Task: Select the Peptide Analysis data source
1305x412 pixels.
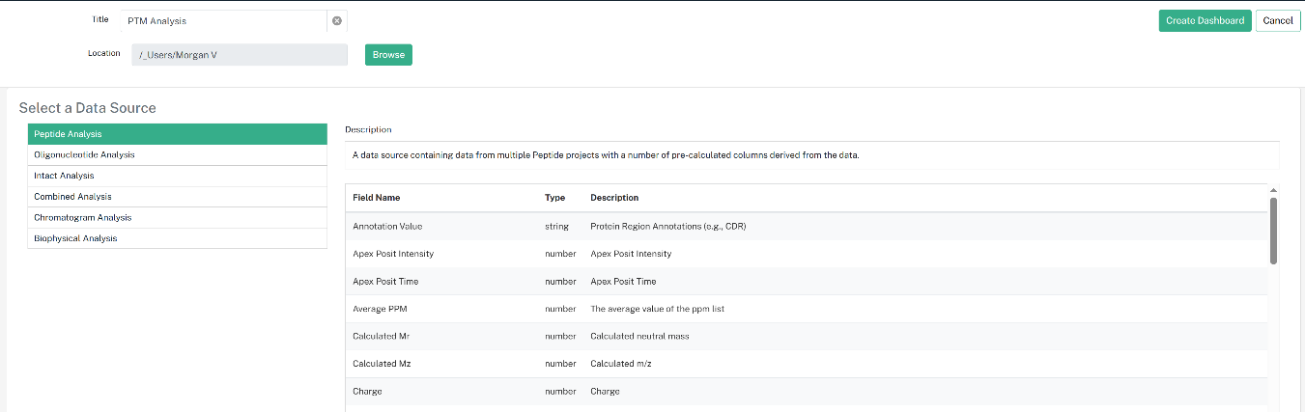Action: (178, 134)
